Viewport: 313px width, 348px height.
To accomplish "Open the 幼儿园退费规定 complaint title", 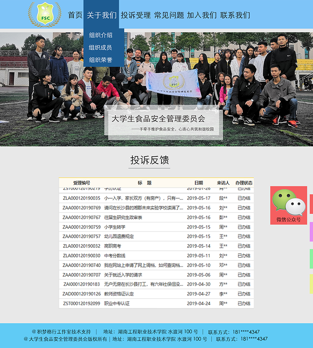I will [x=119, y=237].
